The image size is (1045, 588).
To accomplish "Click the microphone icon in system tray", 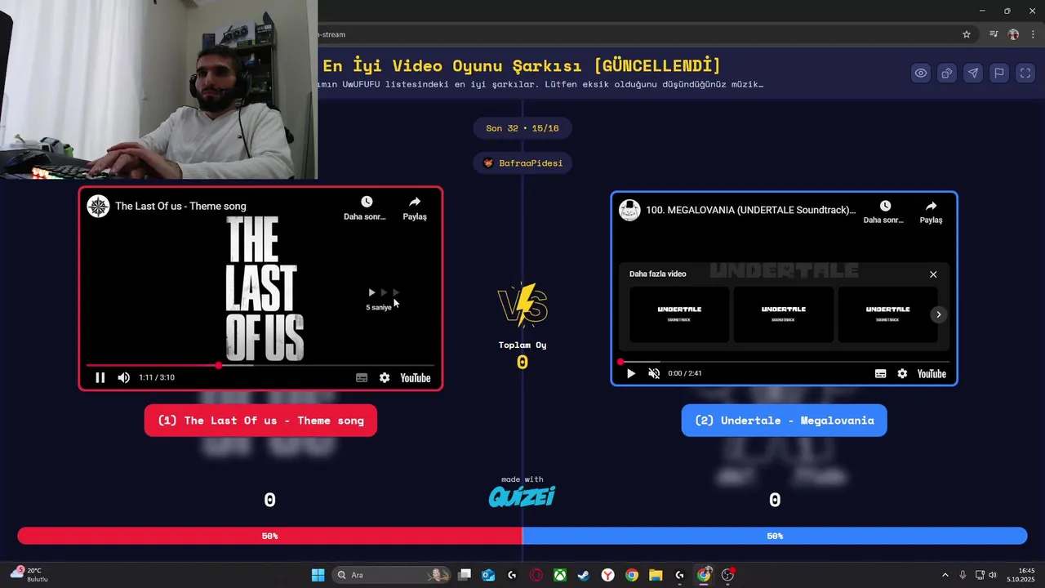I will tap(963, 575).
